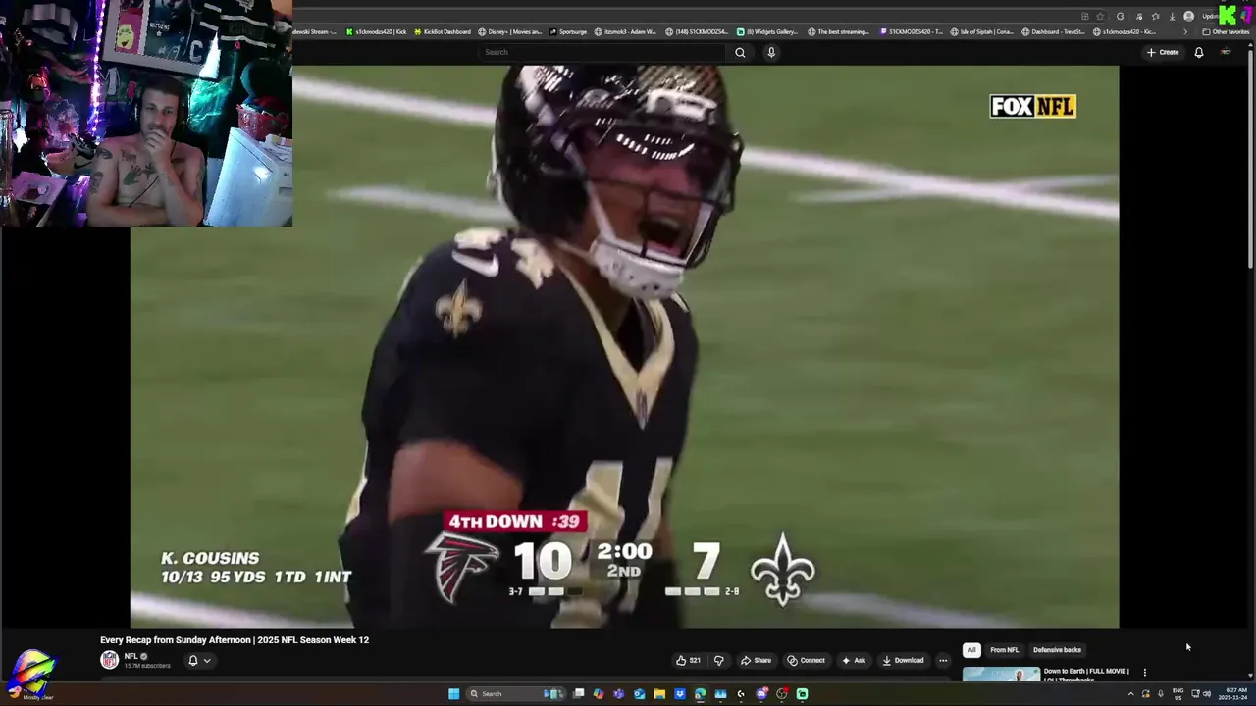Click the Create button on YouTube
The width and height of the screenshot is (1256, 706).
click(x=1163, y=52)
